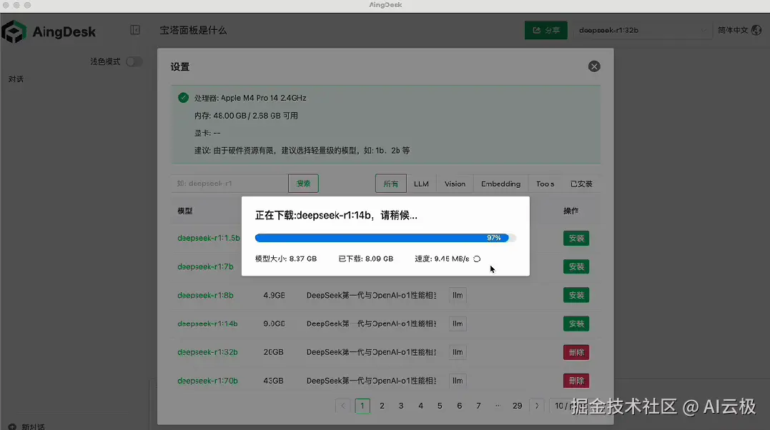Click the AingDesk logo icon

14,31
